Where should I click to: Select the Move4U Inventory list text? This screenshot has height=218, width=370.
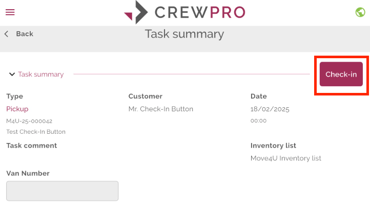pyautogui.click(x=286, y=158)
